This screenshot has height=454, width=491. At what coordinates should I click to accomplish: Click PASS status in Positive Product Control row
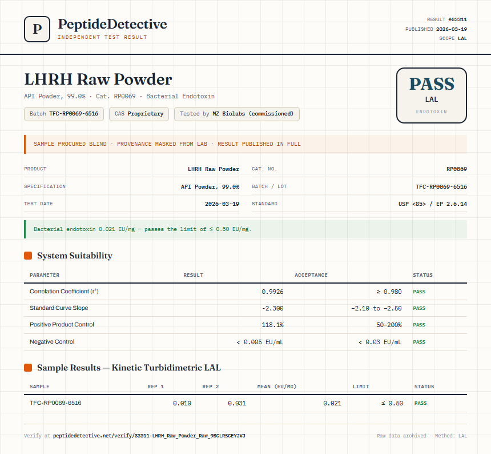(x=419, y=325)
